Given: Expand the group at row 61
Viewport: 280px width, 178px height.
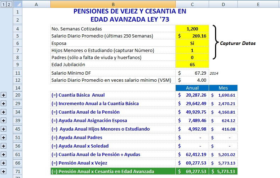Looking at the screenshot, I should tap(4, 155).
